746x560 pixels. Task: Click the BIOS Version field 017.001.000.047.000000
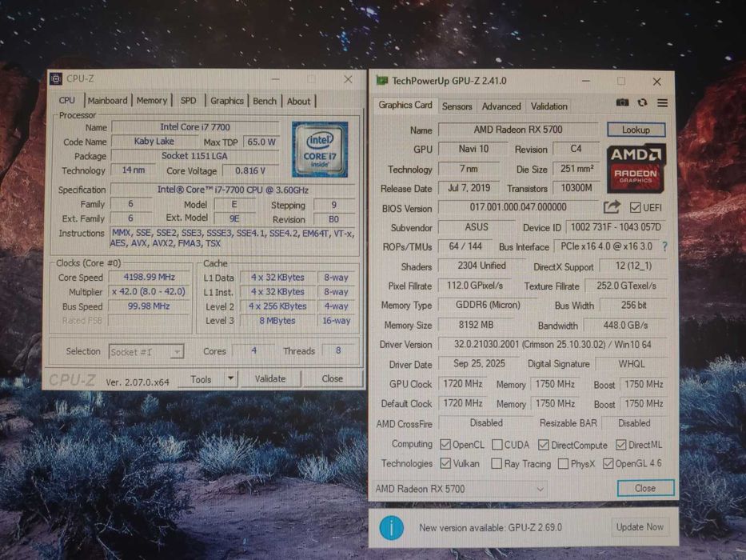tap(518, 207)
